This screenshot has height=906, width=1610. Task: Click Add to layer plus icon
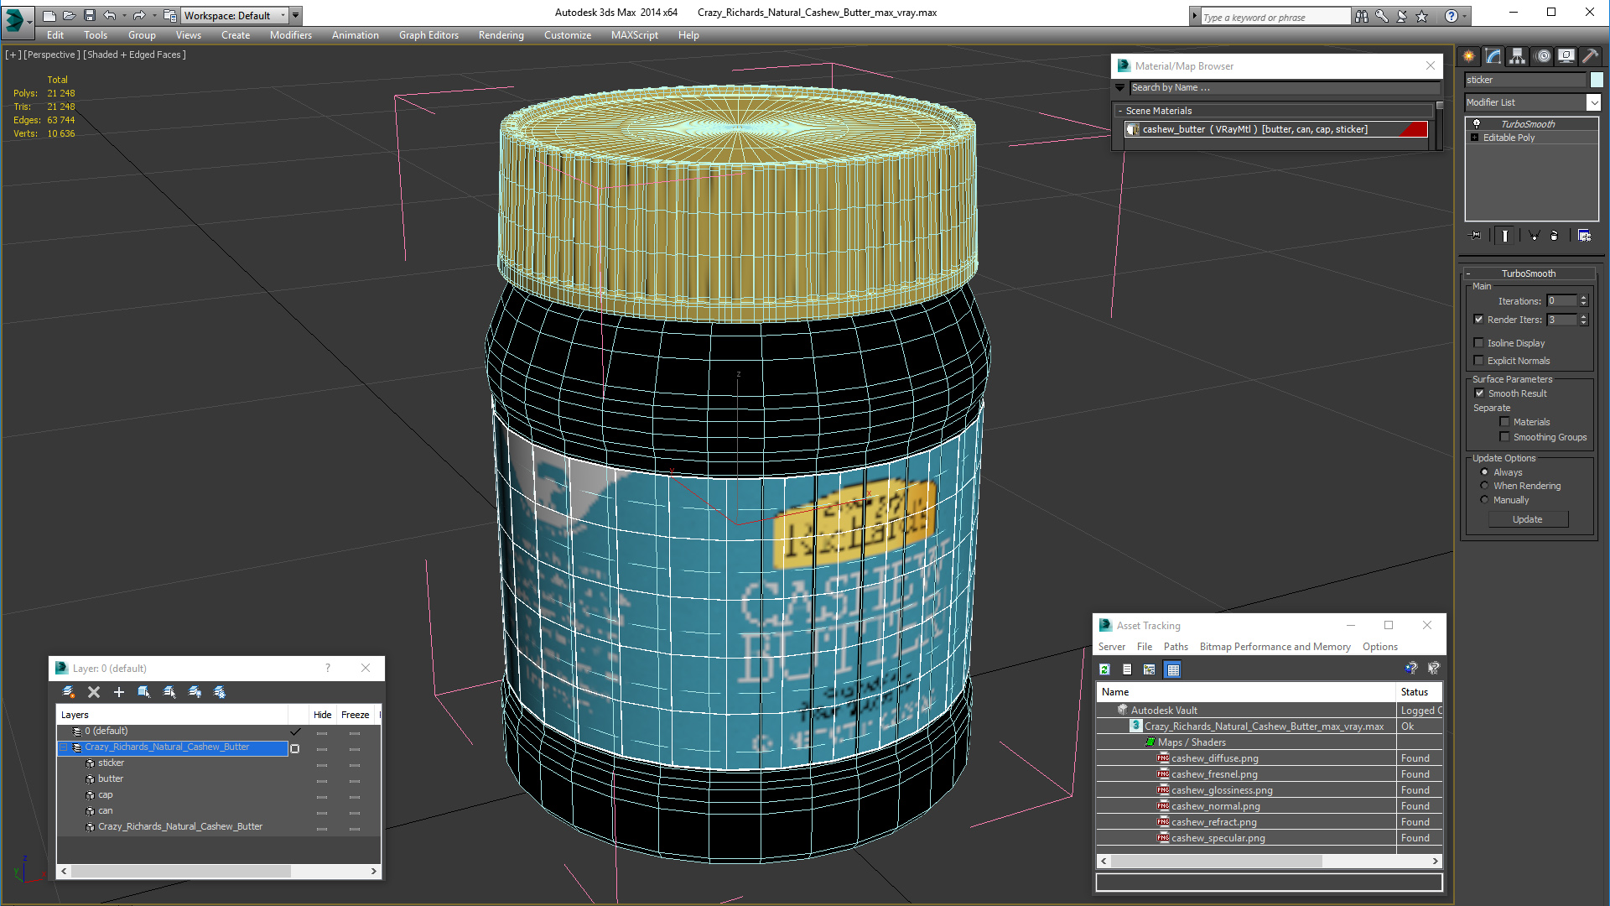coord(119,692)
